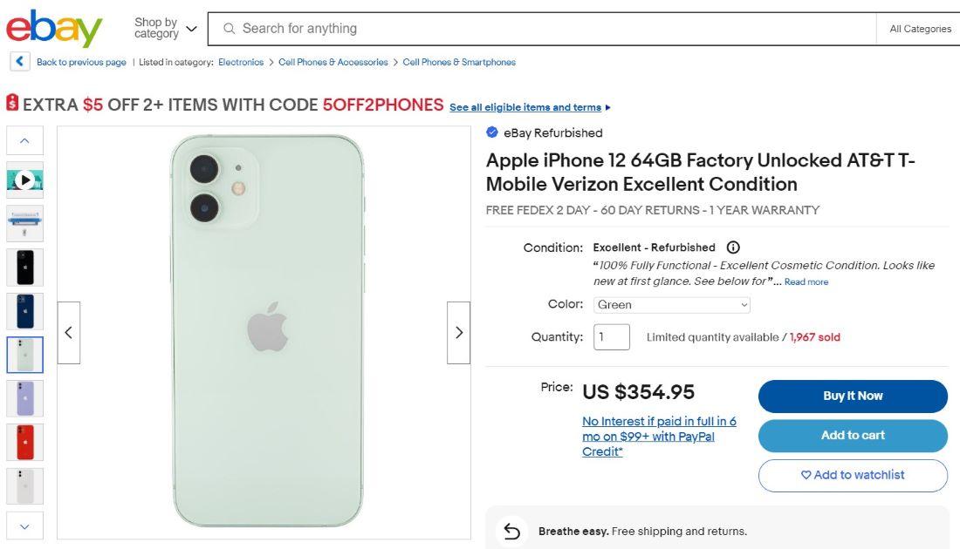The width and height of the screenshot is (960, 549).
Task: Open Shop by category dropdown
Action: coord(165,29)
